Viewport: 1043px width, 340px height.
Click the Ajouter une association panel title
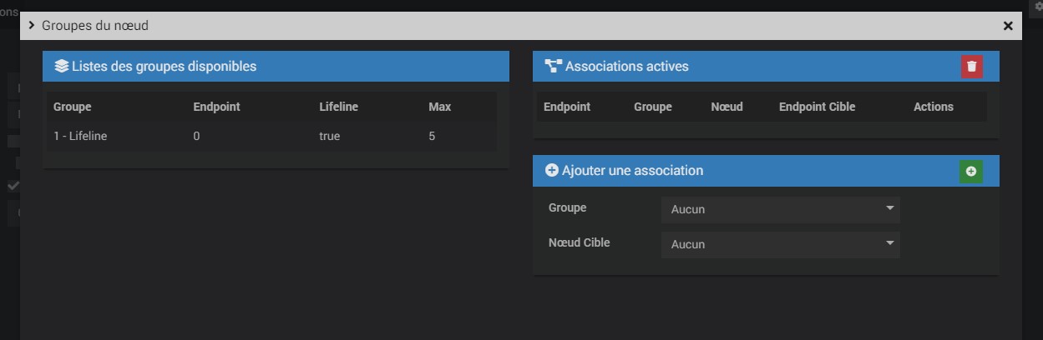coord(632,171)
